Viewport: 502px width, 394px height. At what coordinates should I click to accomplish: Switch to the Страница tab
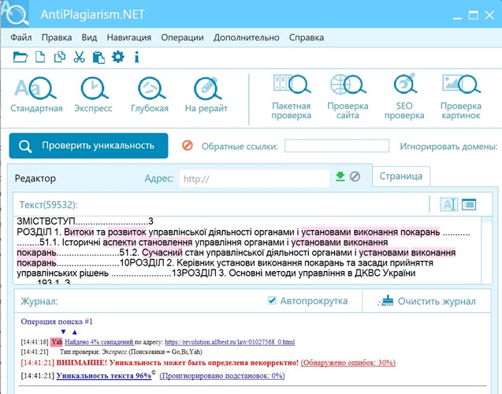[401, 176]
